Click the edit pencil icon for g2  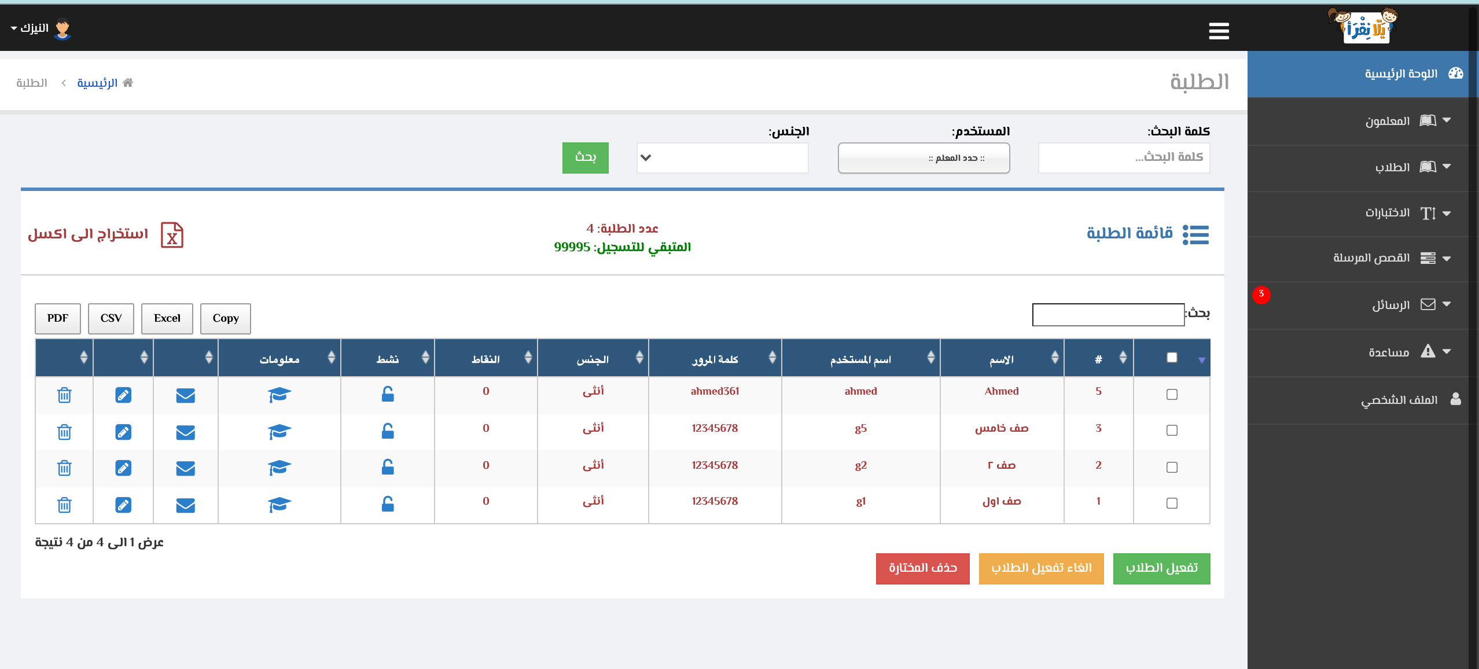tap(123, 468)
